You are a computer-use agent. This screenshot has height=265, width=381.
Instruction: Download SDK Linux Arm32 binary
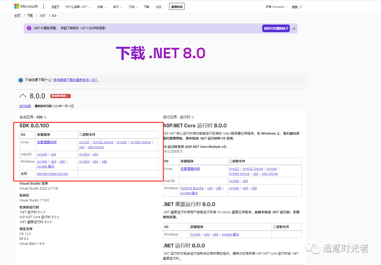click(x=84, y=142)
